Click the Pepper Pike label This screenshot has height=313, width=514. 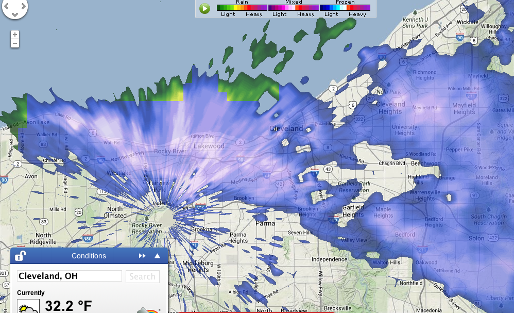459,150
